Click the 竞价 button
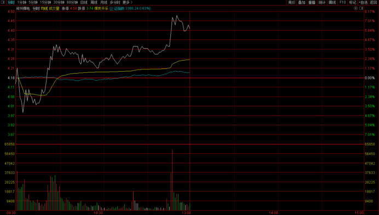Screen dimensions: 379x215 pos(292,2)
